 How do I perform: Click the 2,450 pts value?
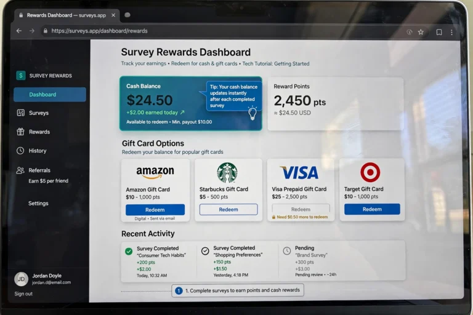click(299, 101)
